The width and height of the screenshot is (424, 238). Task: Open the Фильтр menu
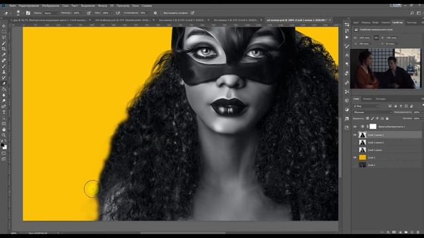click(x=103, y=6)
